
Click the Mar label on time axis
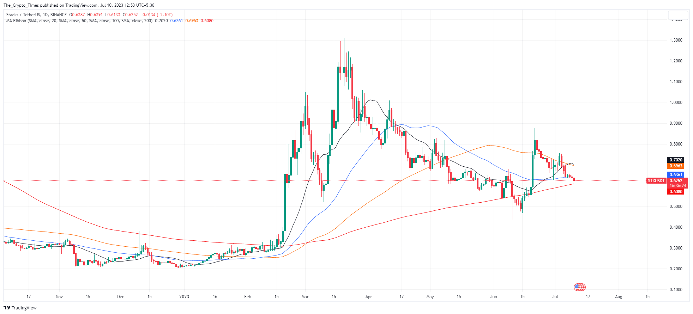pos(305,297)
